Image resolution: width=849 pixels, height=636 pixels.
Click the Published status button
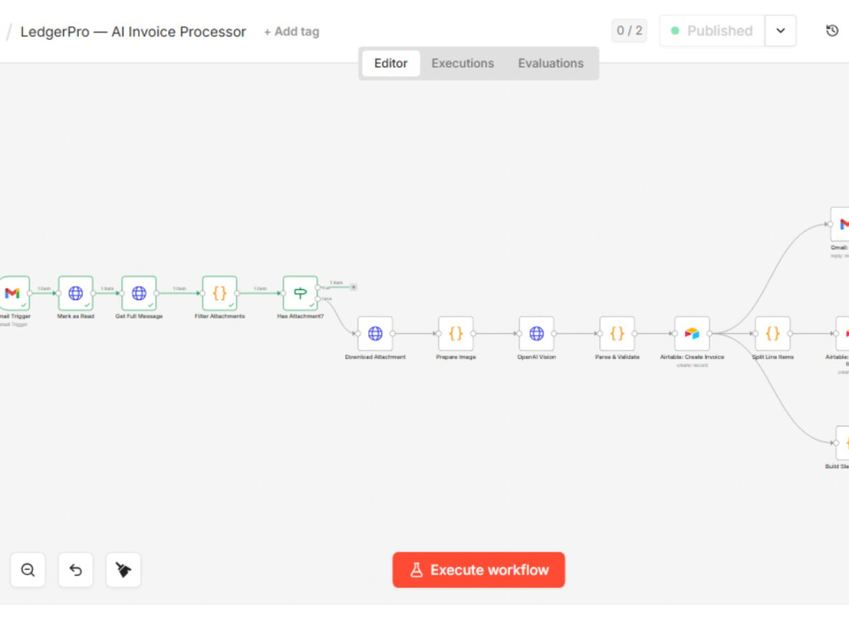[x=712, y=31]
